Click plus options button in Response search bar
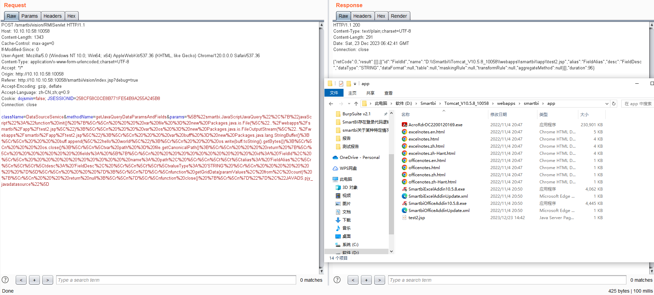 click(366, 280)
